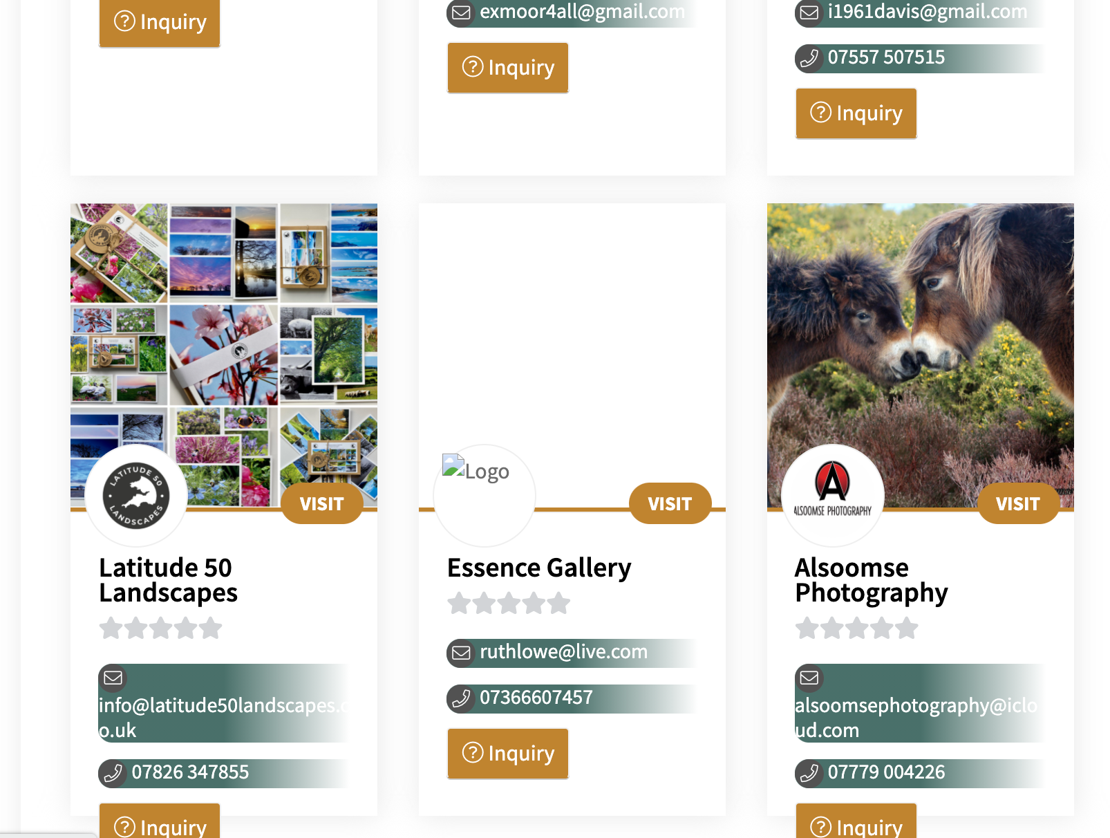Click the broken Logo image for Essence Gallery
This screenshot has width=1110, height=838.
[x=476, y=470]
